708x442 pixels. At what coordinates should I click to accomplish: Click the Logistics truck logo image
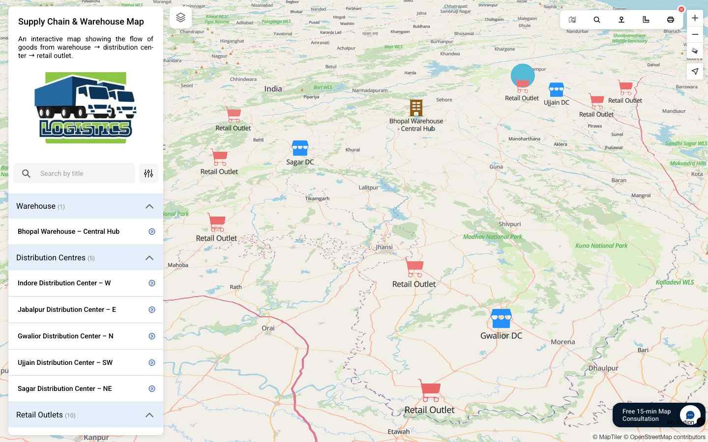click(x=86, y=108)
